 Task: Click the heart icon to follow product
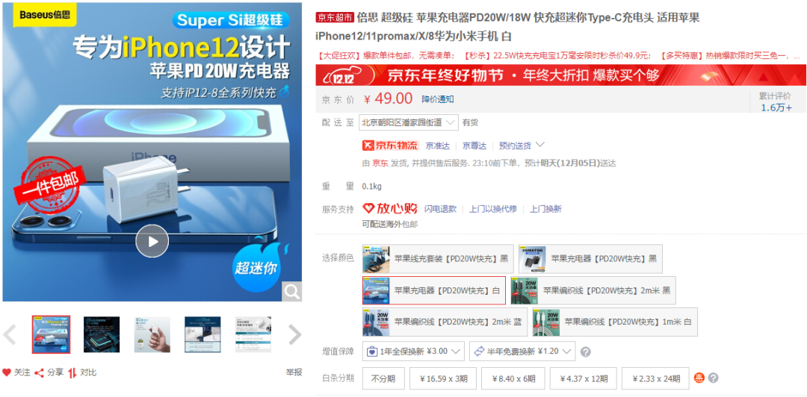(7, 372)
